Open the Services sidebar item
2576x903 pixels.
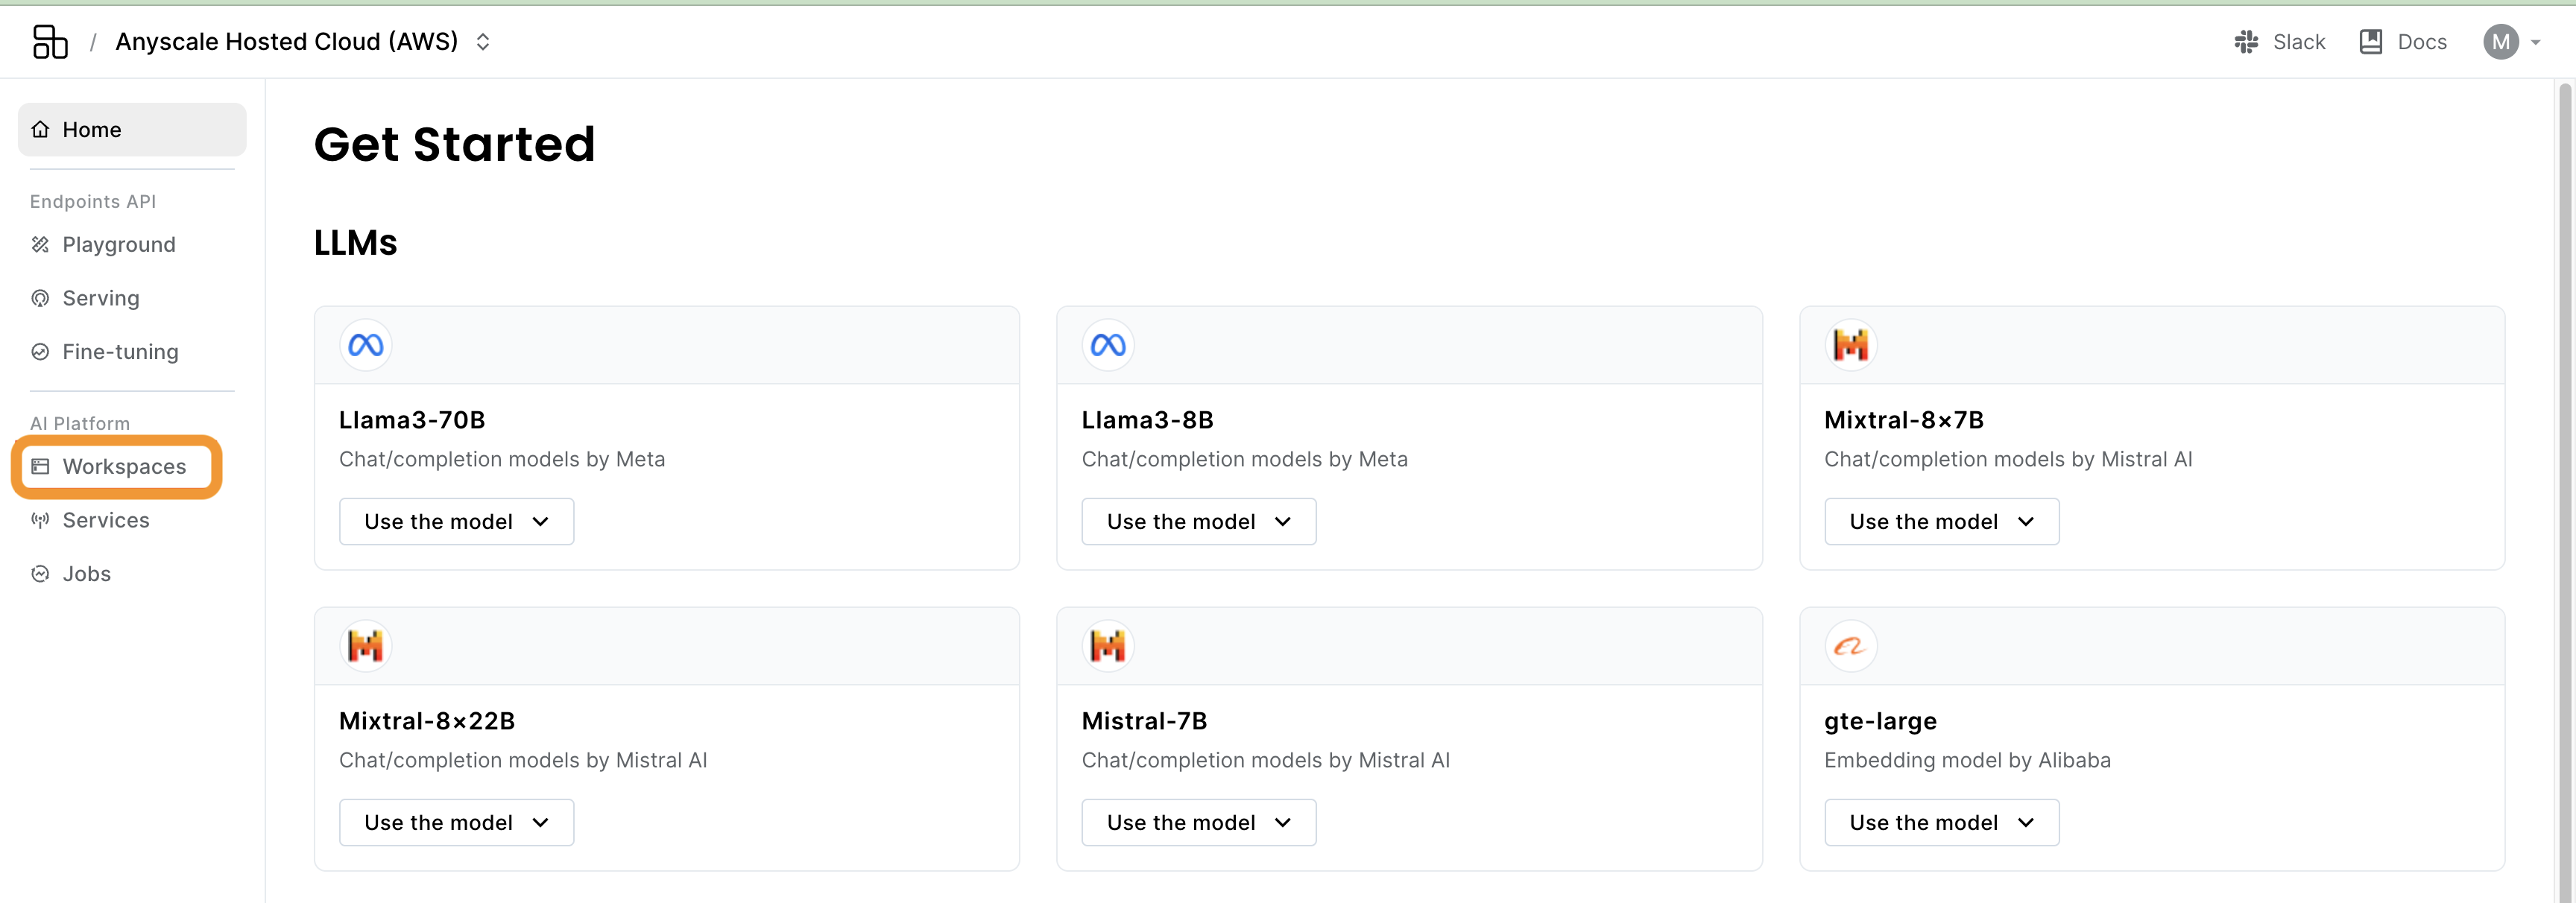[105, 521]
